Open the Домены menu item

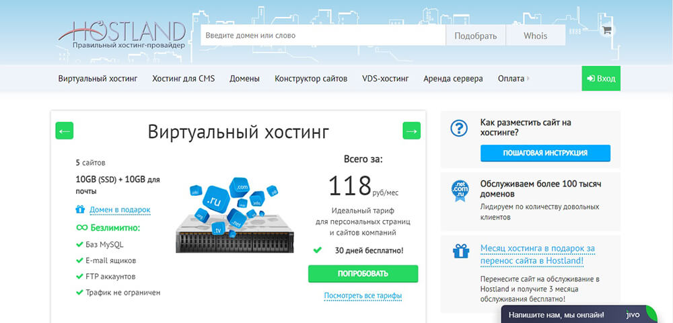click(x=244, y=79)
